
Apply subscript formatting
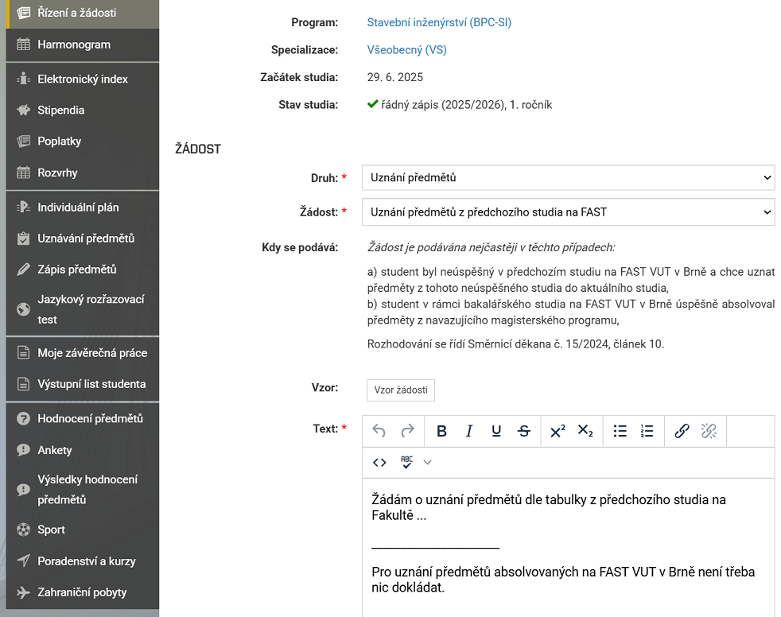point(585,431)
